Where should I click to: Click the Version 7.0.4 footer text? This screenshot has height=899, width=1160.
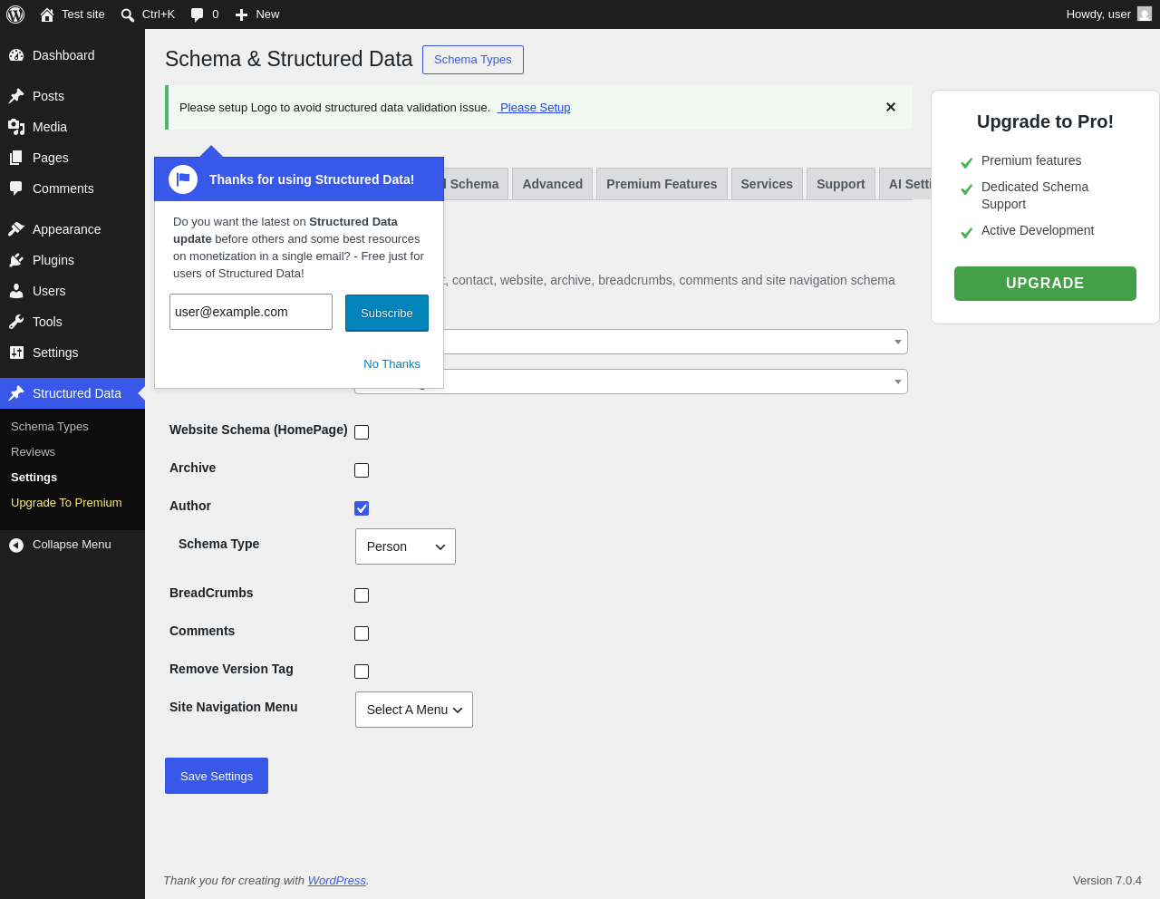click(x=1107, y=881)
